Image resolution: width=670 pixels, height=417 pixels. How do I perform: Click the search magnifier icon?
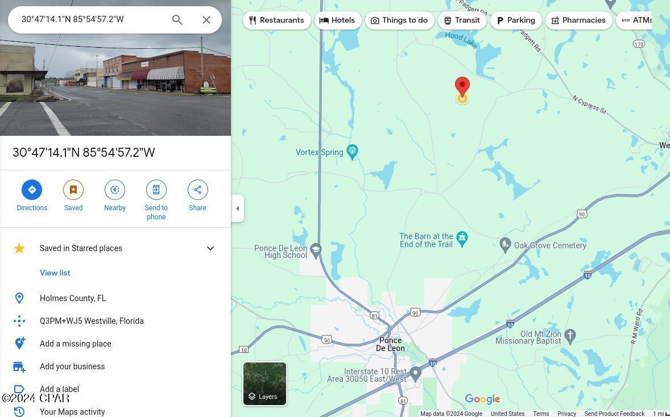[177, 20]
